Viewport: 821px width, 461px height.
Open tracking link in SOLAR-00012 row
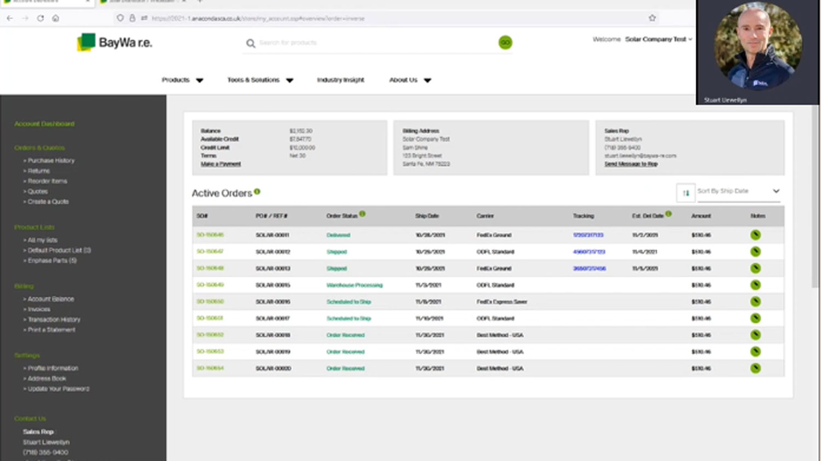pos(589,252)
